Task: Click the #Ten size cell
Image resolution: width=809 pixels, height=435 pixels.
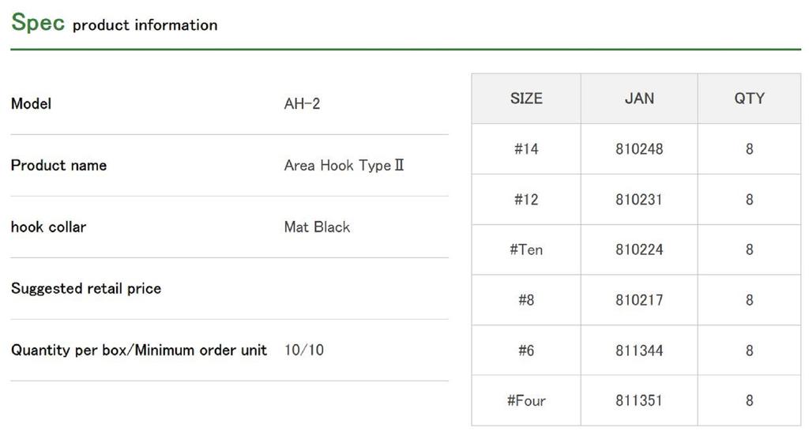Action: [x=526, y=250]
